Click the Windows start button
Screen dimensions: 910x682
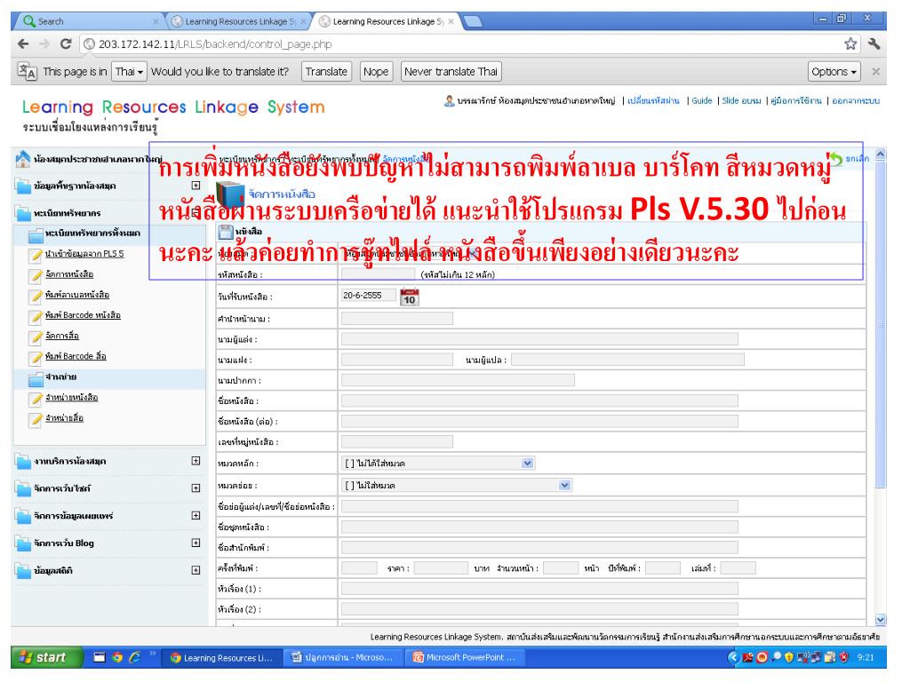46,657
